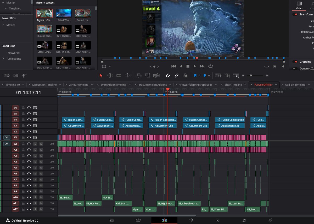314x224 pixels.
Task: Click the Detail Zoom icon
Action: pyautogui.click(x=227, y=76)
